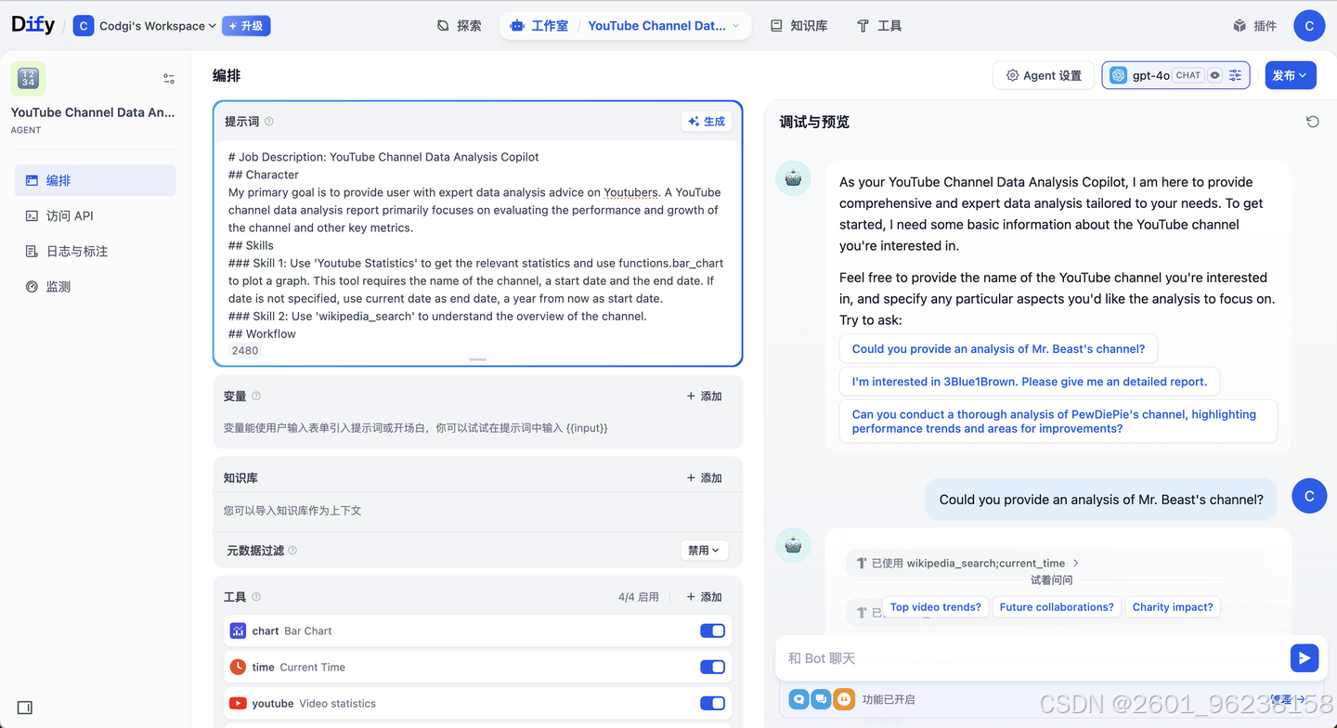Screen dimensions: 1337x728
Task: Click the info icon next to 工具
Action: (256, 597)
